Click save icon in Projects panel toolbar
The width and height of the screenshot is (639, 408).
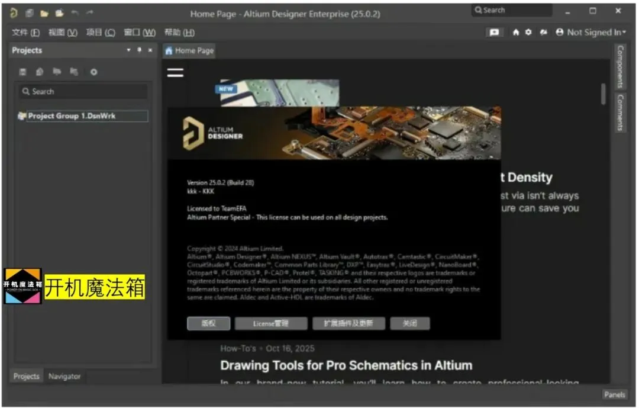[23, 72]
